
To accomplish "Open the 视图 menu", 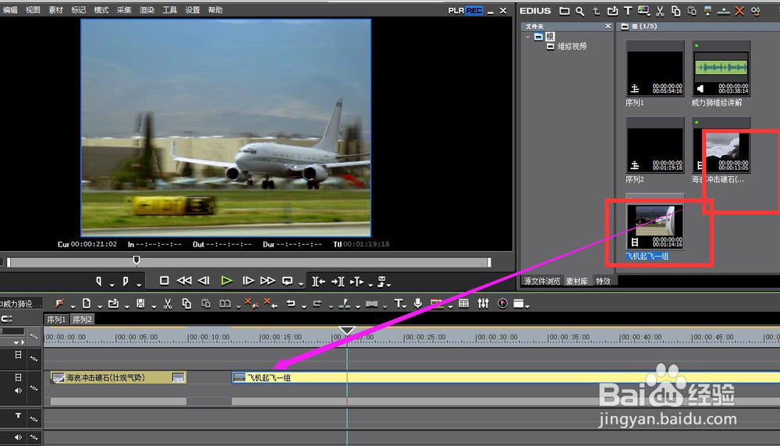I will 33,10.
